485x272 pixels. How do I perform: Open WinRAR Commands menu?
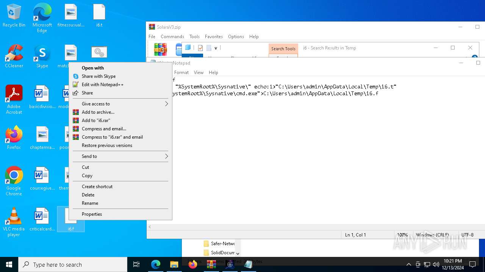pyautogui.click(x=172, y=37)
